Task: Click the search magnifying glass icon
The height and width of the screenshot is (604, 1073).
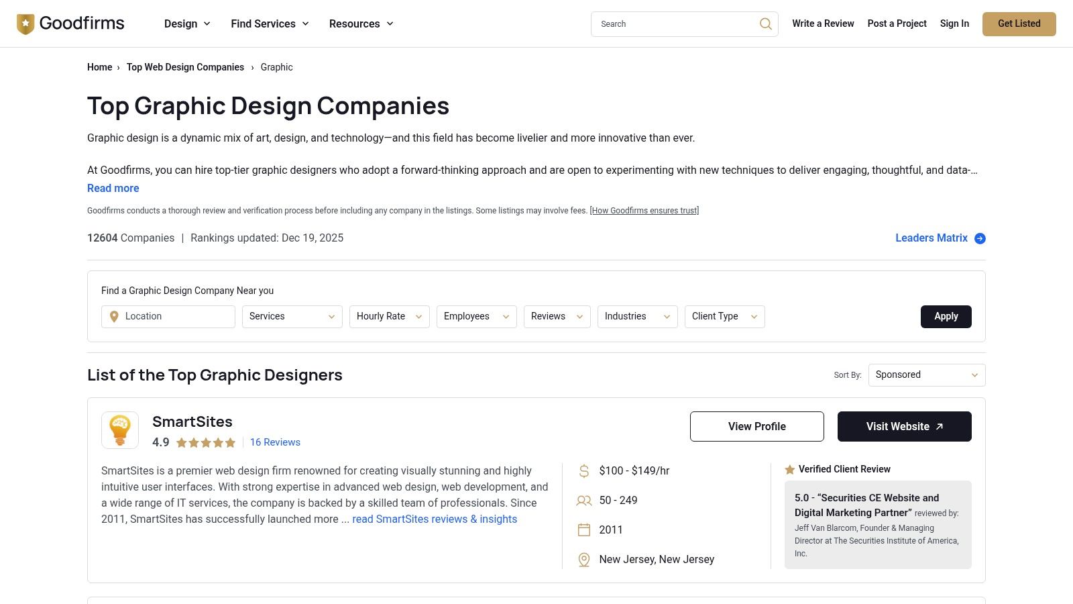Action: [x=765, y=23]
